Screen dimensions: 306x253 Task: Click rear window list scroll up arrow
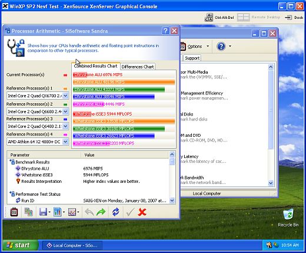pyautogui.click(x=271, y=67)
